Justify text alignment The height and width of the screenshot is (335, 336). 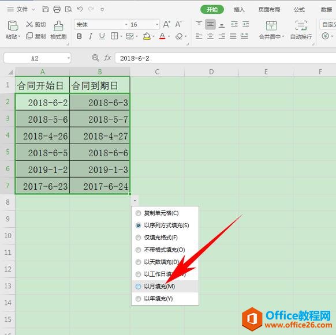click(233, 36)
